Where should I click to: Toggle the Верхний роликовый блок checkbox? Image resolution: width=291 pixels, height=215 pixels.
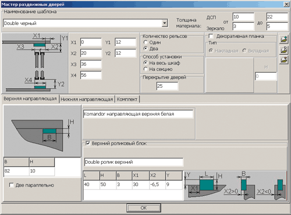pos(88,143)
